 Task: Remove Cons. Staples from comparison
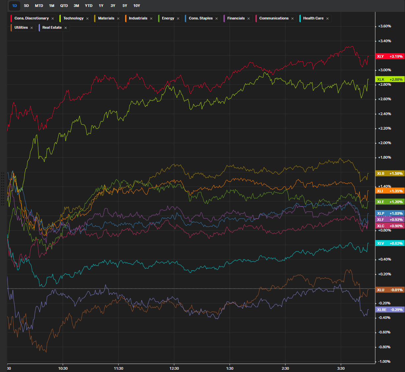click(217, 18)
